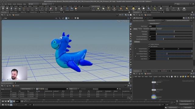
Task: Select the Curve shelf tool
Action: tap(36, 9)
